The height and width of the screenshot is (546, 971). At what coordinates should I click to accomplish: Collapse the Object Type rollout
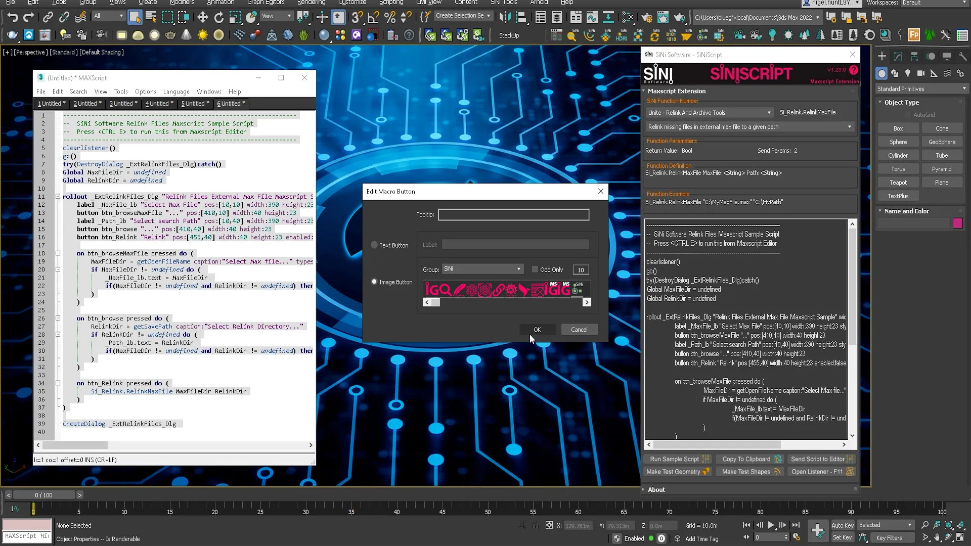point(901,102)
